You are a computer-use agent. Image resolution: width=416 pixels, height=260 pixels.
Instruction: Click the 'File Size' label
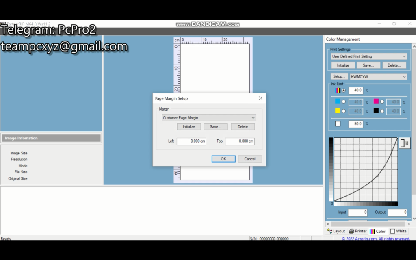21,172
